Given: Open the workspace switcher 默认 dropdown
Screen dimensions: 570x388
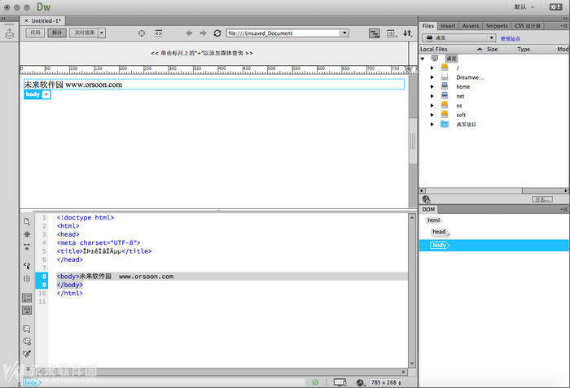Looking at the screenshot, I should [524, 7].
